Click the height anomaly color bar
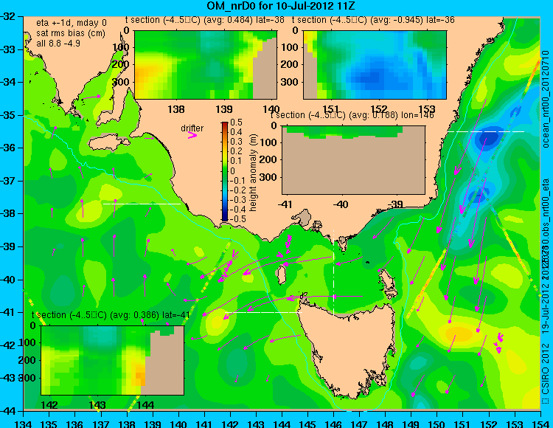Viewport: 553px width, 428px height. click(x=225, y=171)
